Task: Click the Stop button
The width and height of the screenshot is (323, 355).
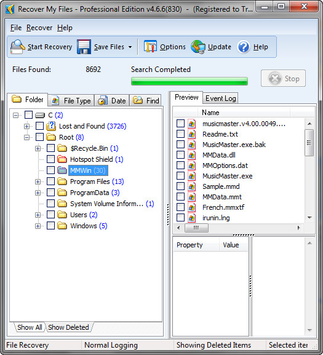Action: [x=283, y=78]
